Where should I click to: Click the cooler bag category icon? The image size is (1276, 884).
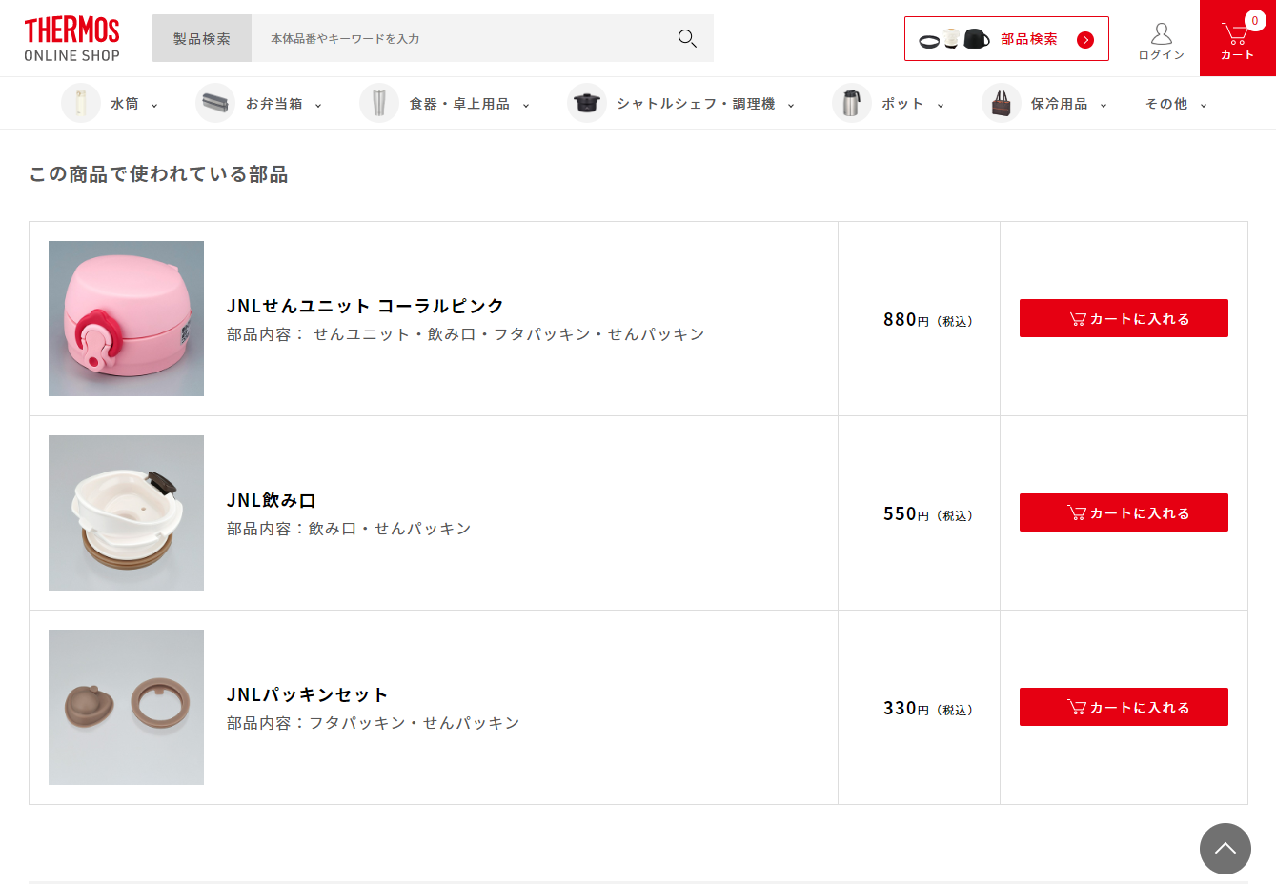(x=1002, y=103)
